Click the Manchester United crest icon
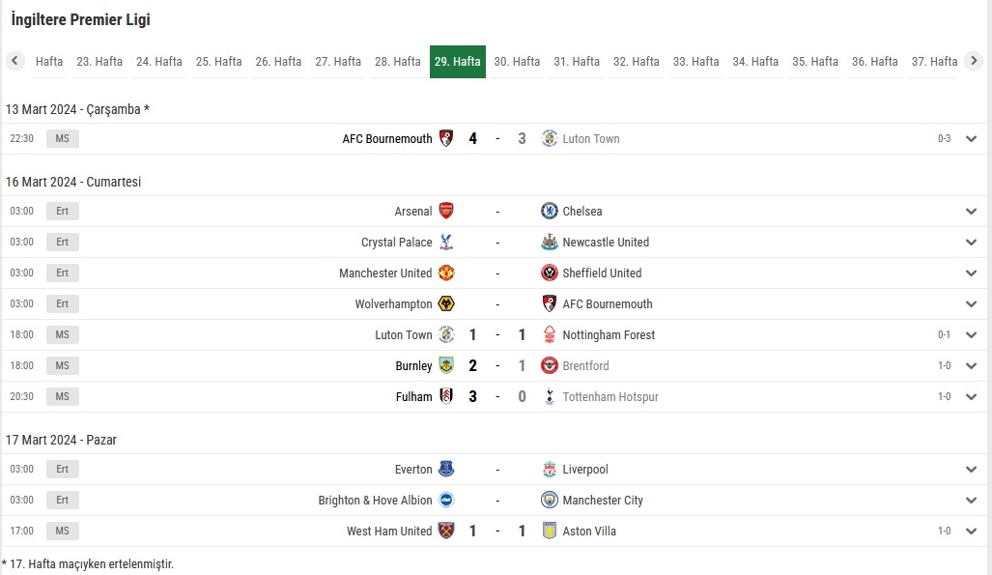Screen dimensions: 992x575 pyautogui.click(x=446, y=273)
